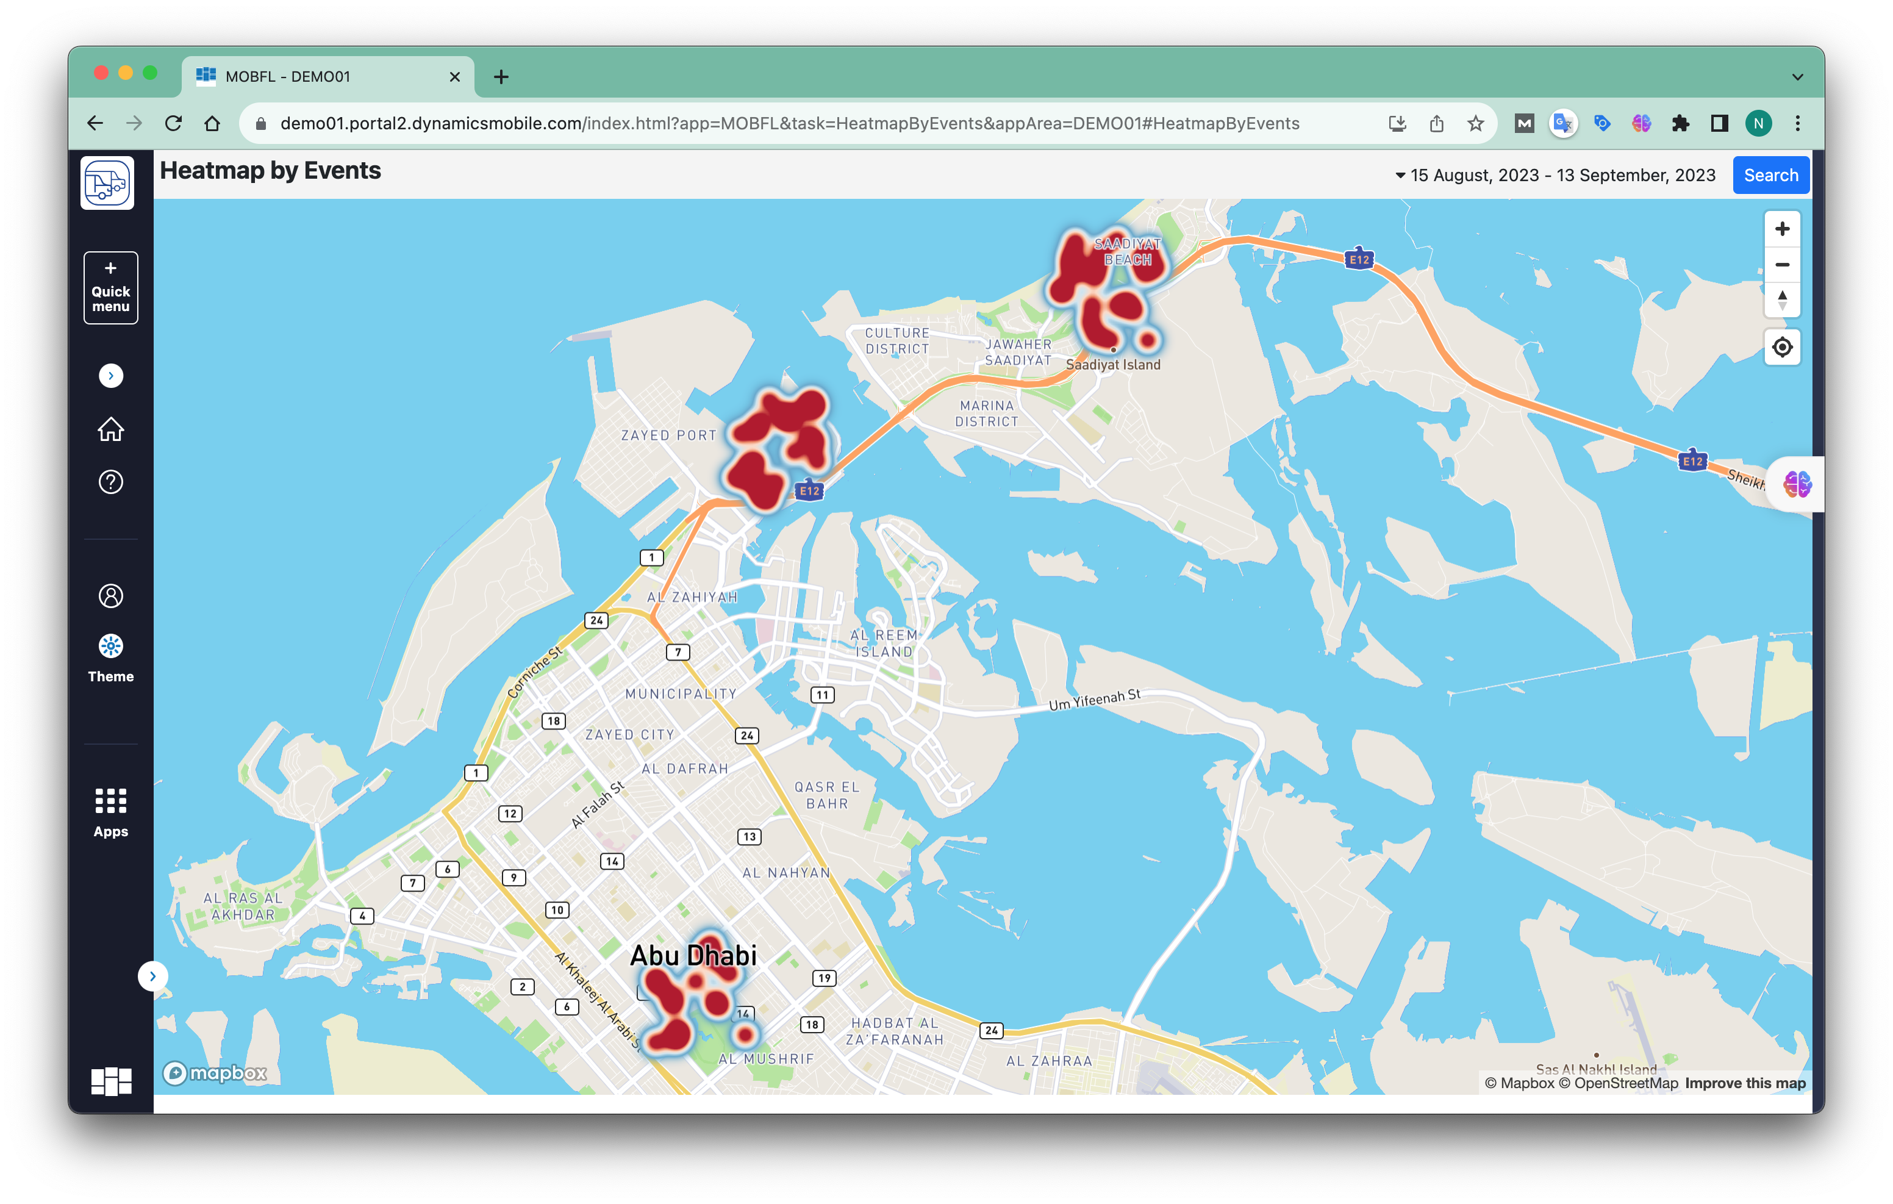Click the install app icon in address bar
1893x1204 pixels.
pos(1397,123)
